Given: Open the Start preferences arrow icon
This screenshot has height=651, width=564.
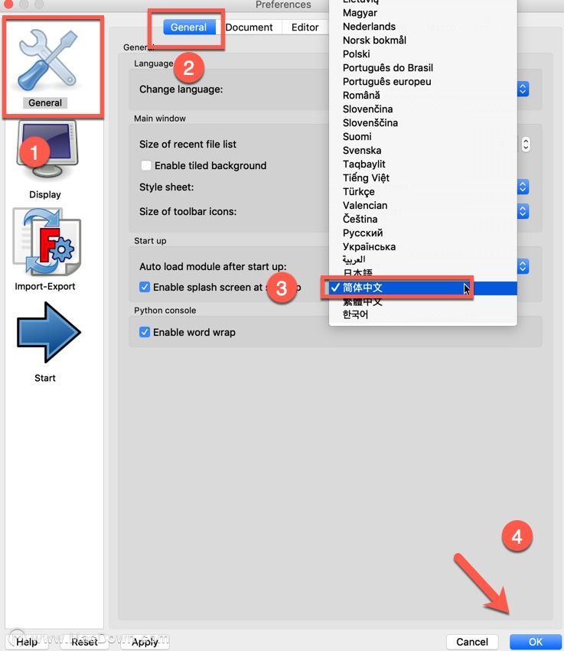Looking at the screenshot, I should (48, 332).
